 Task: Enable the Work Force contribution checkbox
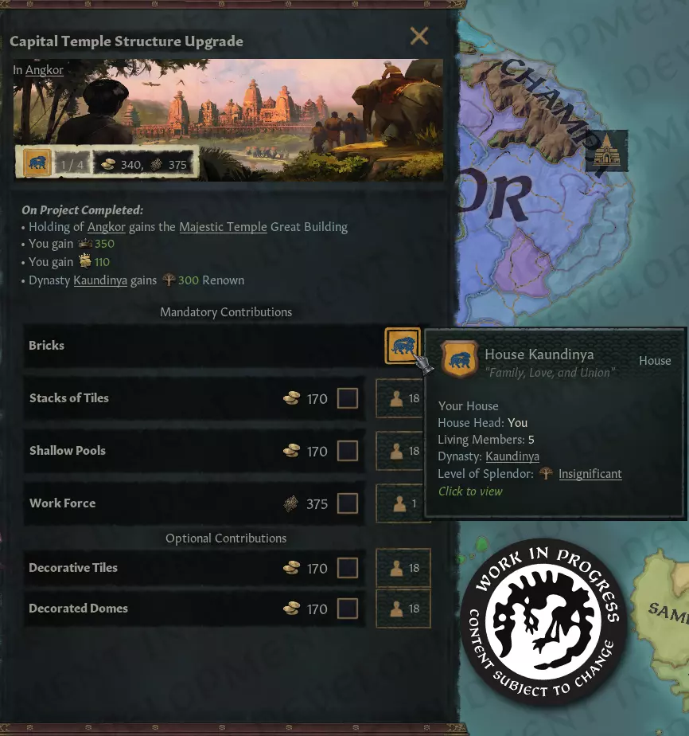[x=348, y=503]
